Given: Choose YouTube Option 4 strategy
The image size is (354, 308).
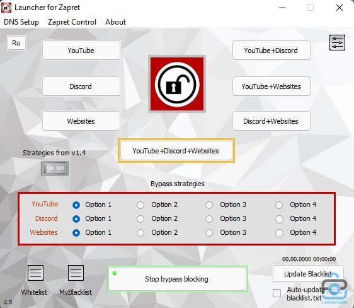Looking at the screenshot, I should coord(279,205).
